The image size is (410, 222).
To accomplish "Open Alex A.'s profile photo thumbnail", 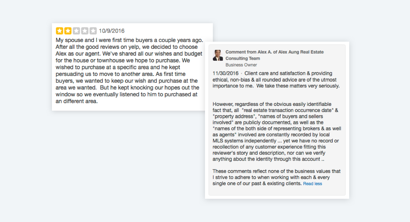I will pyautogui.click(x=218, y=55).
